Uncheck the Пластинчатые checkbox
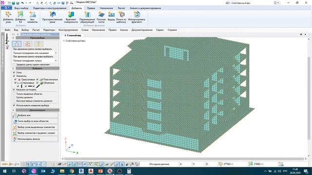 pos(37,79)
